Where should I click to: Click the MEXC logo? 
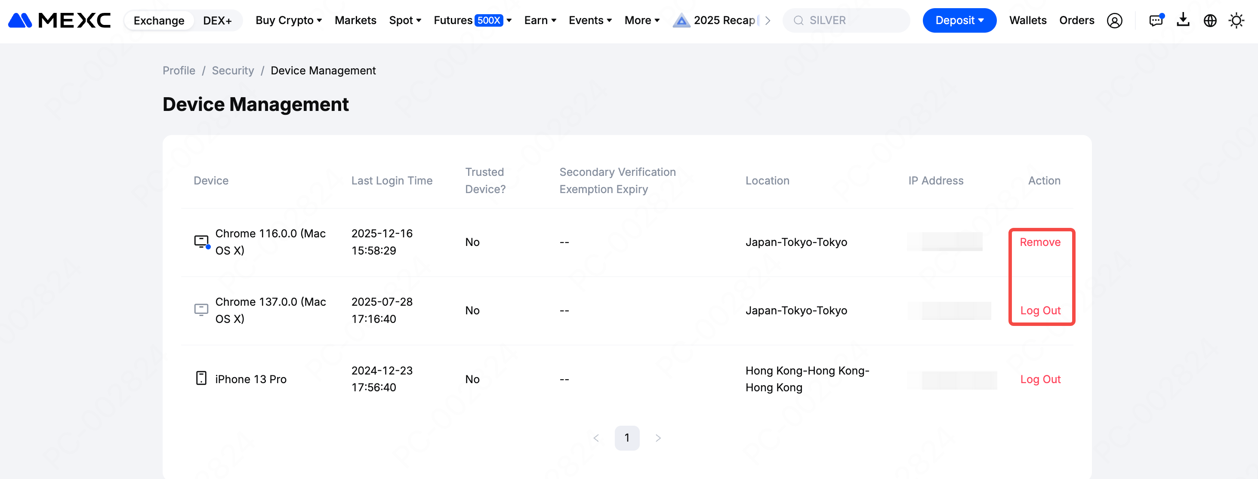[x=58, y=20]
